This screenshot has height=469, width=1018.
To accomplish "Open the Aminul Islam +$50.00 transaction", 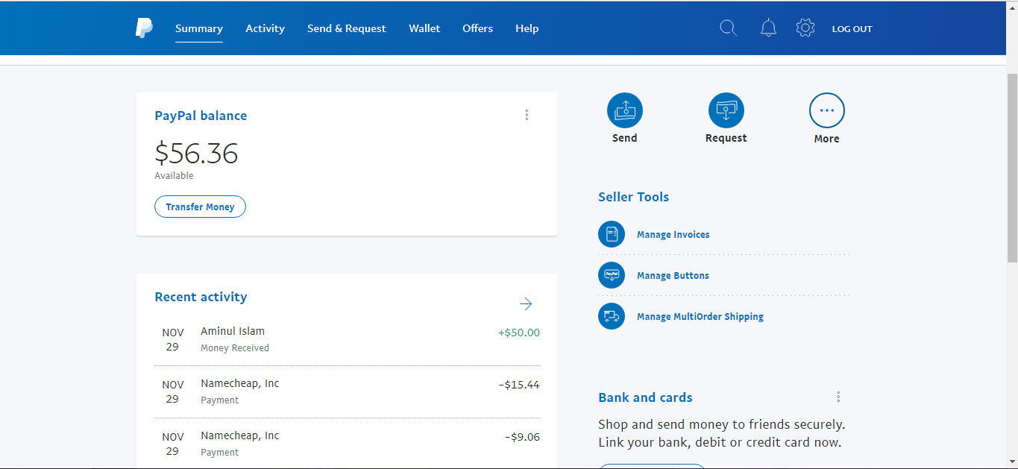I will [x=347, y=339].
